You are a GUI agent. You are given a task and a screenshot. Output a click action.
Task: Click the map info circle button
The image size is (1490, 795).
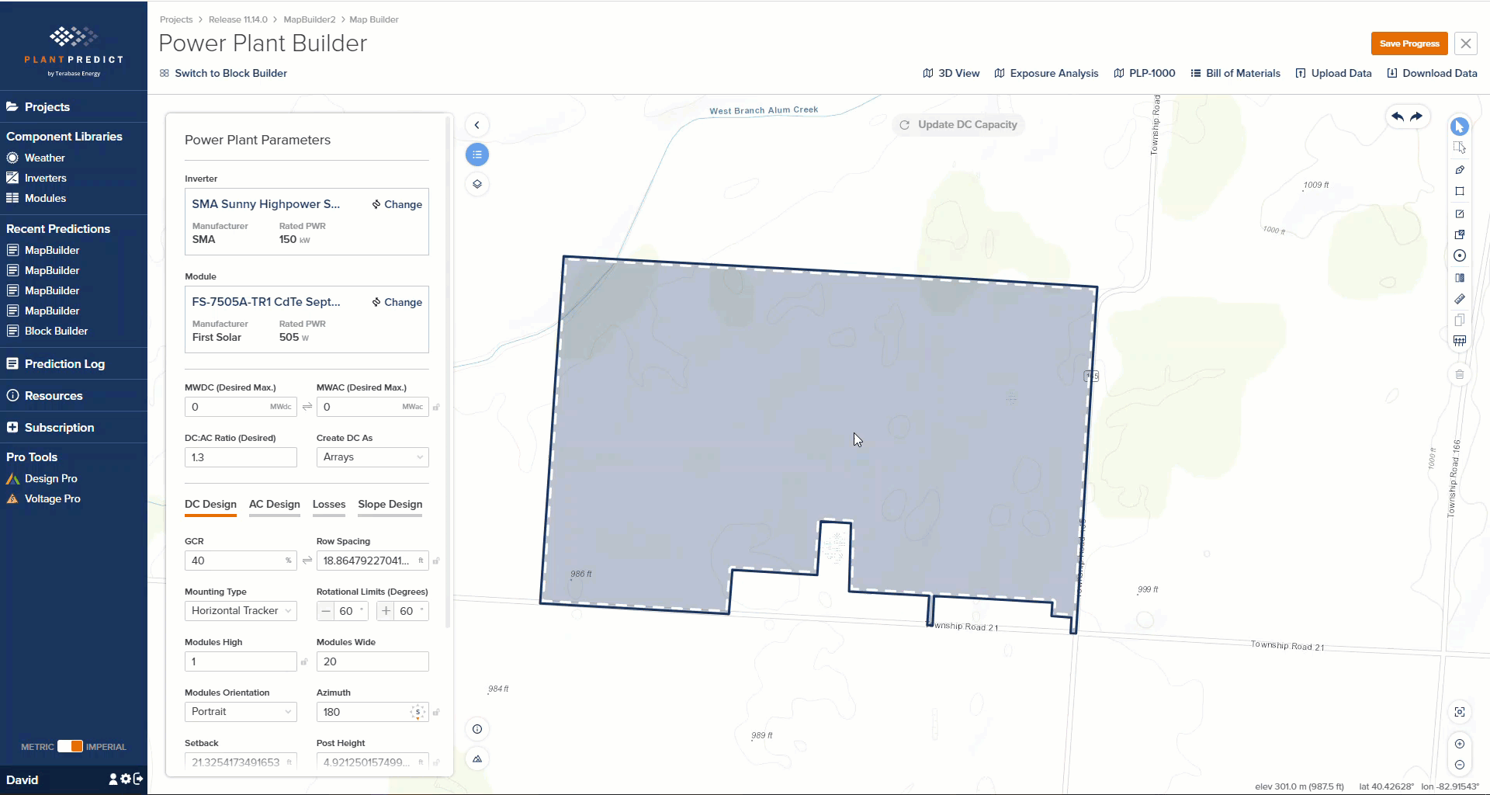[477, 729]
